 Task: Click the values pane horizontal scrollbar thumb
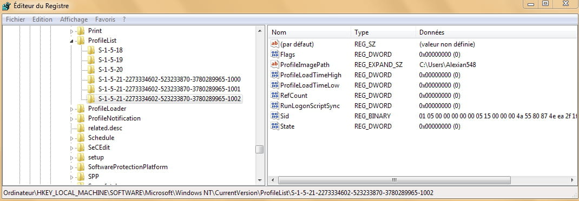point(394,180)
